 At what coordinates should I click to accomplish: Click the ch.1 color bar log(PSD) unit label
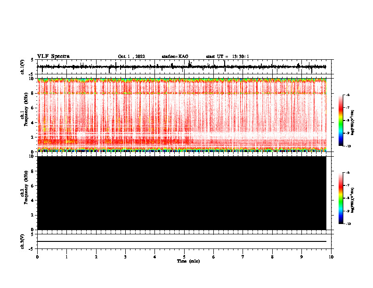(353, 122)
